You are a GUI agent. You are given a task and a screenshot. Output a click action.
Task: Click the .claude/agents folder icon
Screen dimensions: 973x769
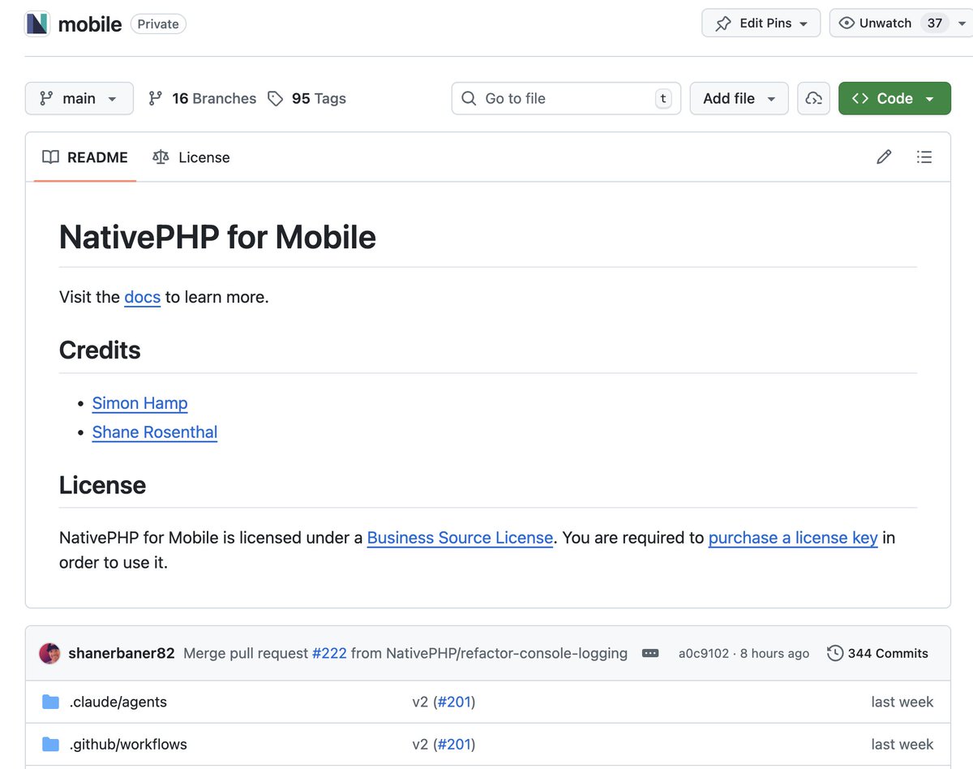51,702
